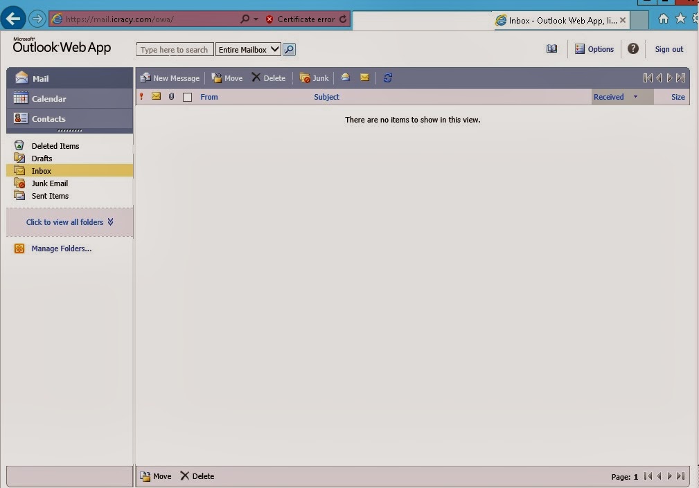
Task: Open the address bar dropdown arrow
Action: (x=256, y=19)
